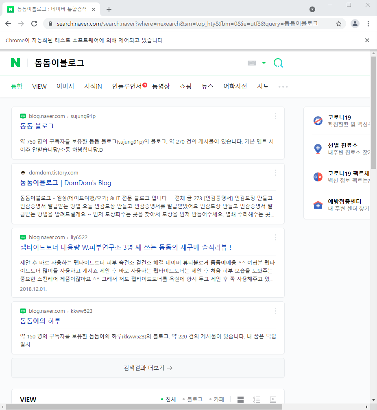Open the 돔돔이의 하루 result link
The width and height of the screenshot is (377, 410).
point(40,321)
